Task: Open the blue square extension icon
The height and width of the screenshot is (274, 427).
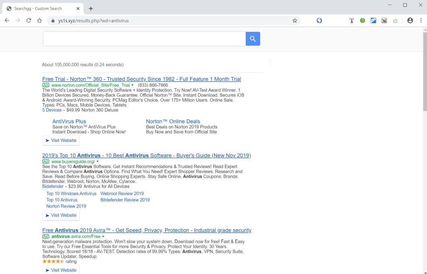Action: pos(373,21)
